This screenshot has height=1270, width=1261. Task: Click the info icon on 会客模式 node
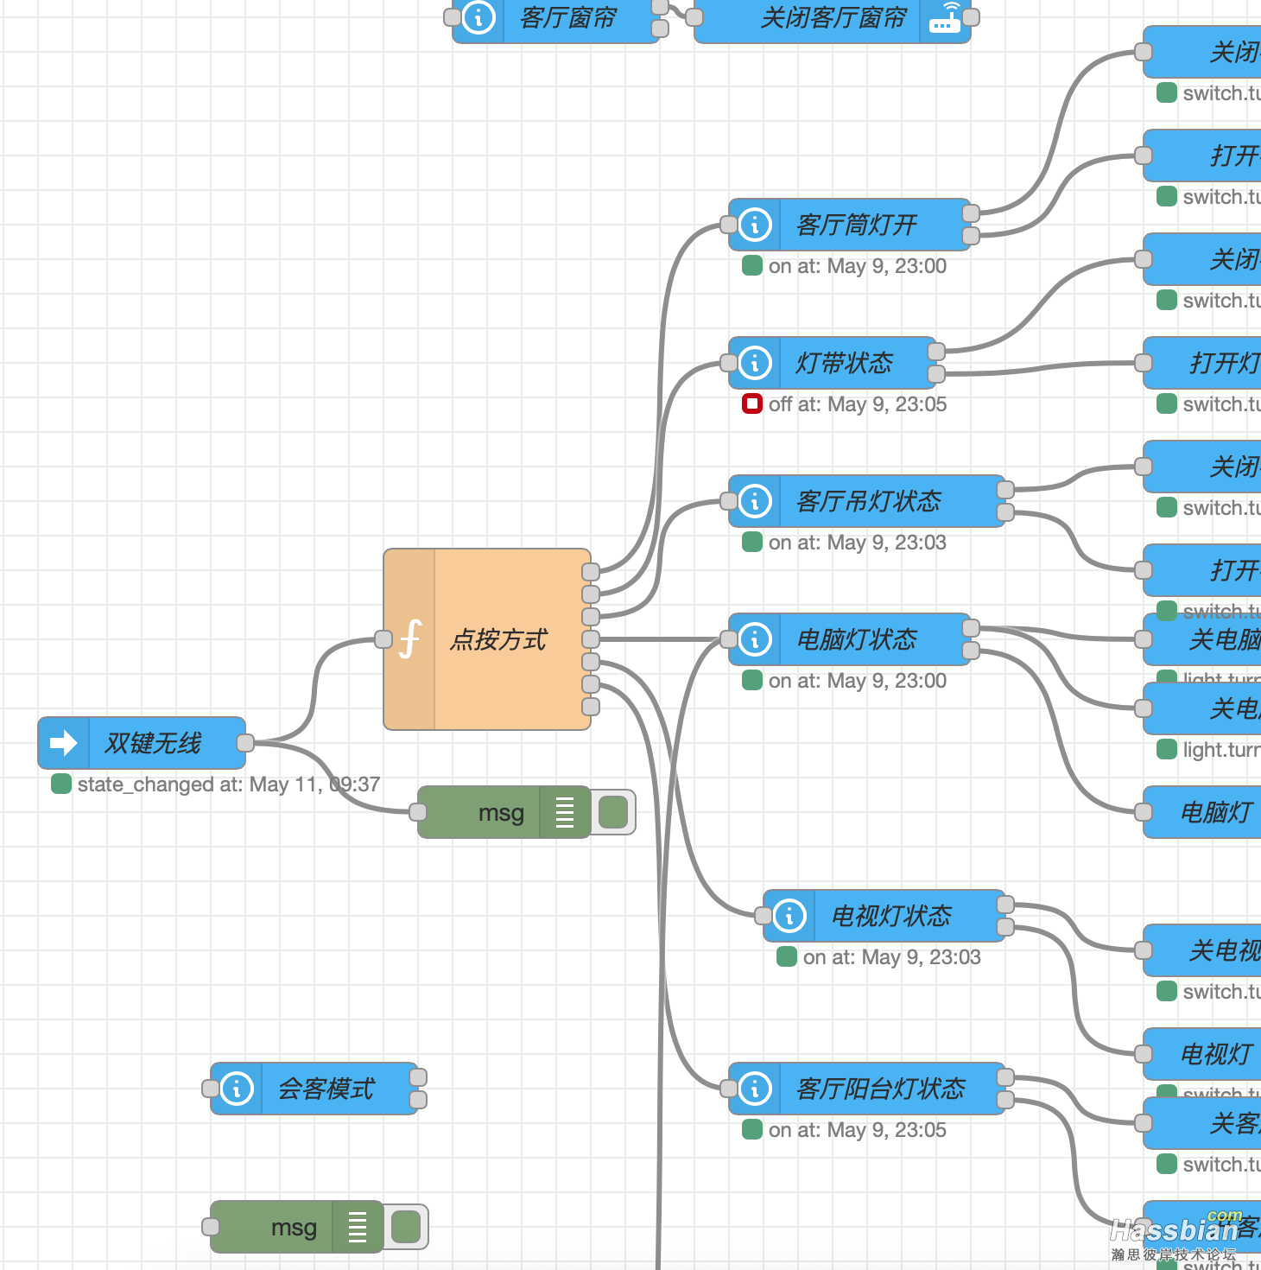237,1089
